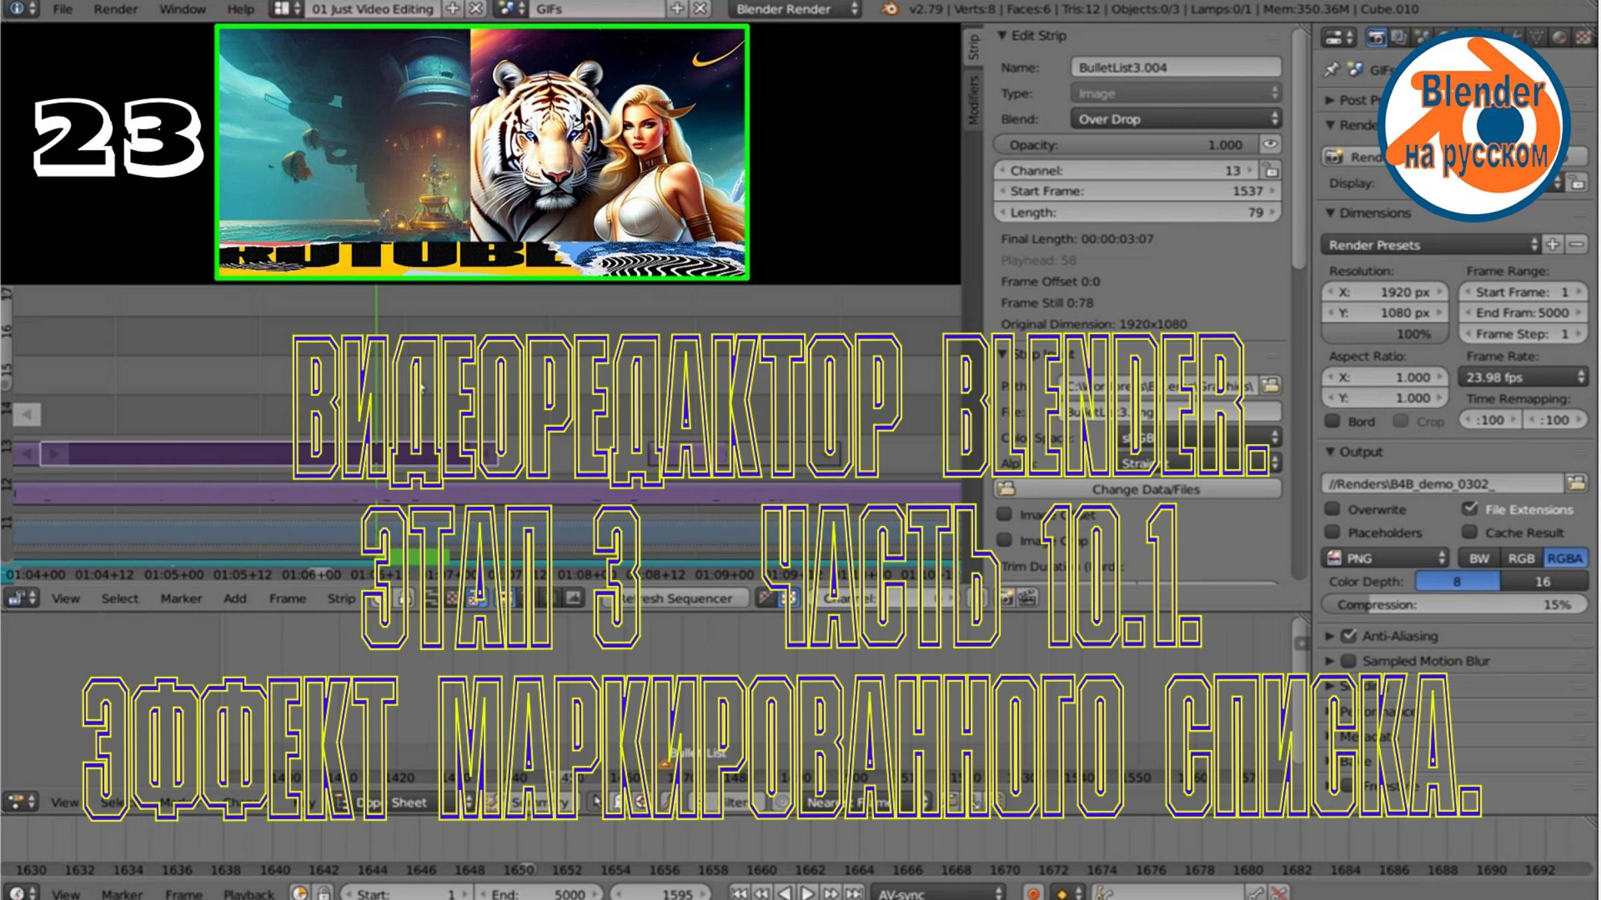Toggle the Anti-Aliasing checkbox

point(1349,636)
